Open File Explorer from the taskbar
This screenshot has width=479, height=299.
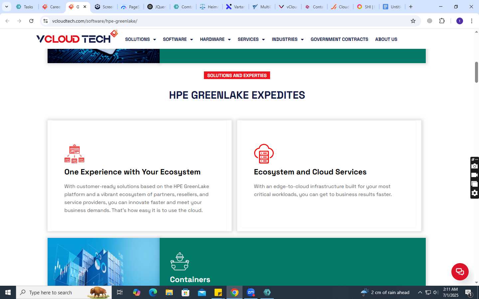(169, 292)
